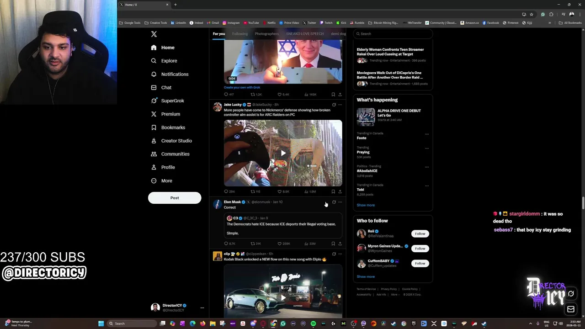585x329 pixels.
Task: Select the For you tab
Action: click(x=219, y=34)
